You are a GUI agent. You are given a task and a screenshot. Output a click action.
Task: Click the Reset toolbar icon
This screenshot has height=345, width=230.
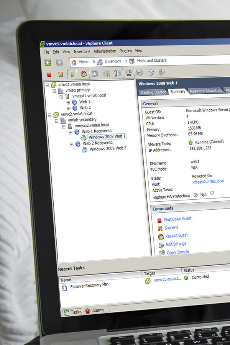click(x=84, y=74)
